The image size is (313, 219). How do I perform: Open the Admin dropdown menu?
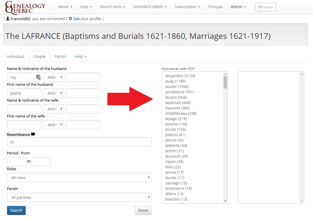click(x=238, y=7)
